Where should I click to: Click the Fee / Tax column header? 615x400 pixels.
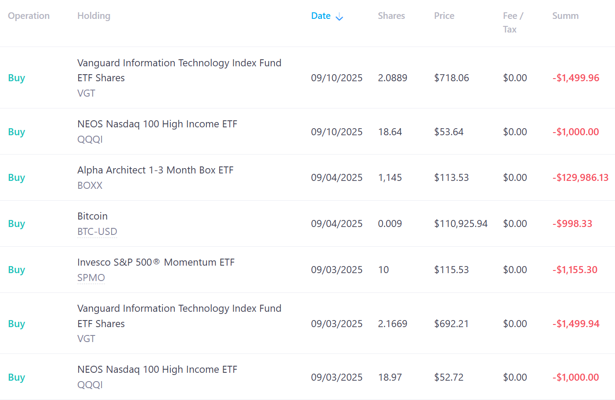pos(513,22)
